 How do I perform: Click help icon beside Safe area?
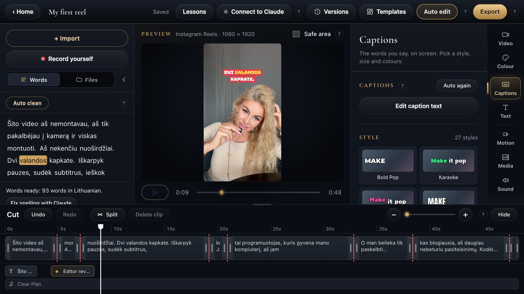339,34
